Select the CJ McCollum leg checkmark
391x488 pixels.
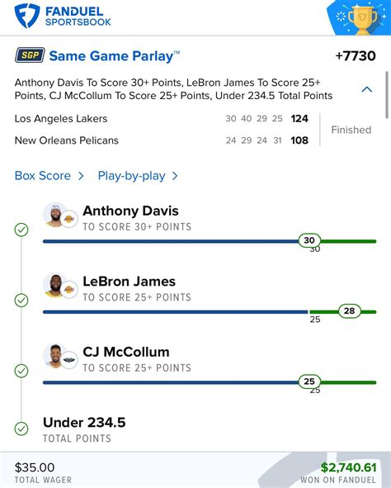21,371
